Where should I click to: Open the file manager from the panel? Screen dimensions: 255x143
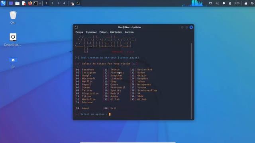click(17, 3)
